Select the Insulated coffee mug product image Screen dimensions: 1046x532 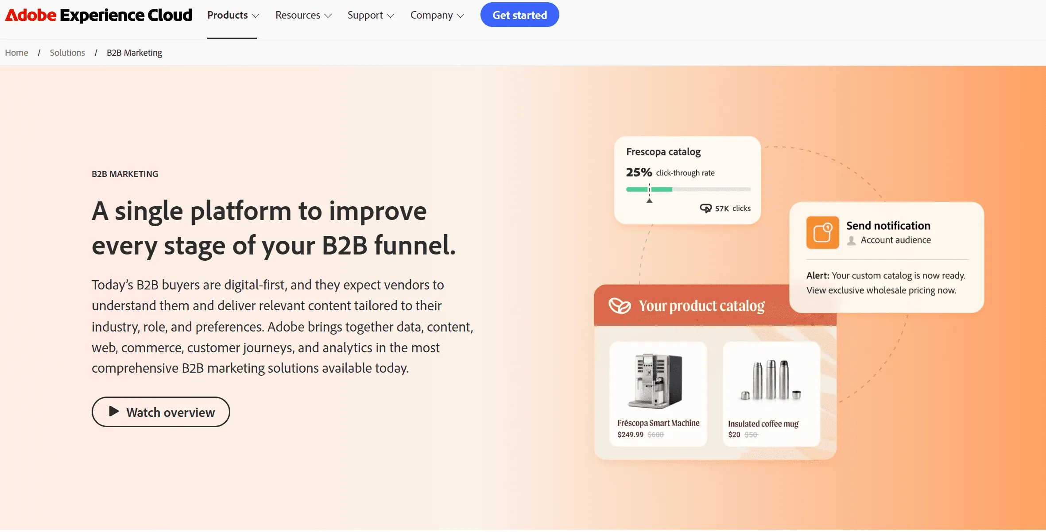(771, 381)
